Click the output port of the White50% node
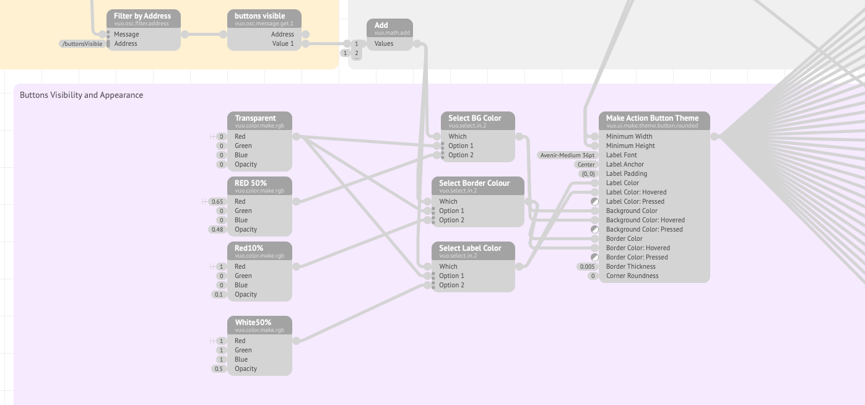Image resolution: width=865 pixels, height=405 pixels. point(296,340)
